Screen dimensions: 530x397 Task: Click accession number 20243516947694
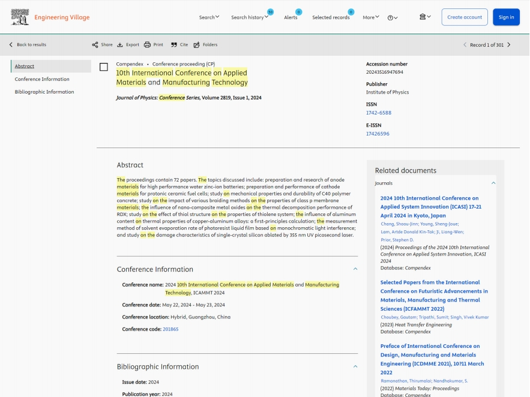point(385,72)
